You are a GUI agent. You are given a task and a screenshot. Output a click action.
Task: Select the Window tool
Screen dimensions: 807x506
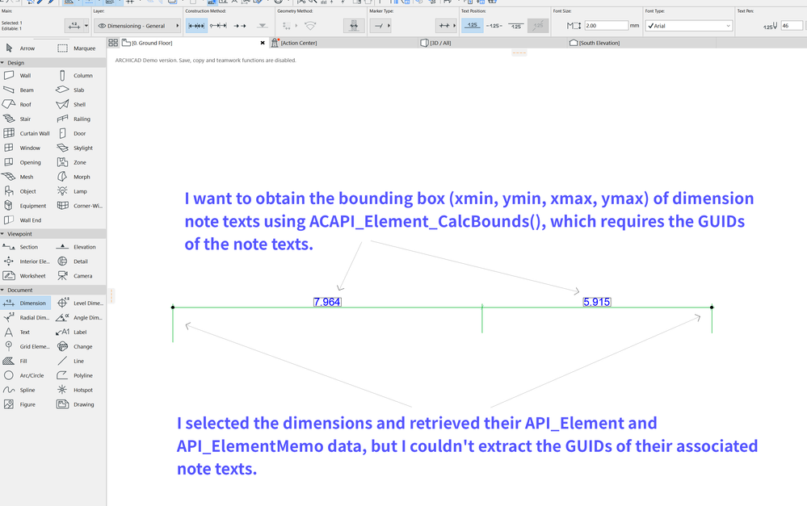tap(20, 148)
